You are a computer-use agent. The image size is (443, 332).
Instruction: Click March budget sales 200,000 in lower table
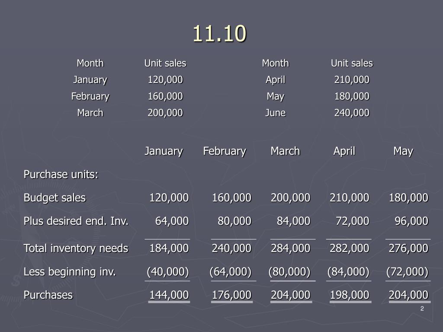(291, 198)
